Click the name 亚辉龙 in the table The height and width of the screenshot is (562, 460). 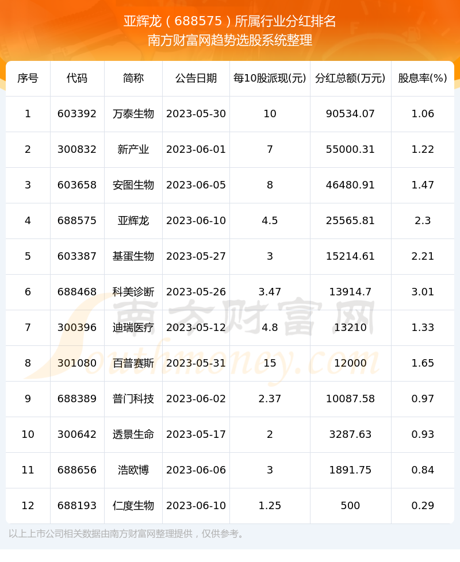(133, 221)
